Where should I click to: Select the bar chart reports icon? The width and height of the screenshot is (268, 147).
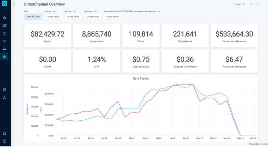[x=4, y=56]
